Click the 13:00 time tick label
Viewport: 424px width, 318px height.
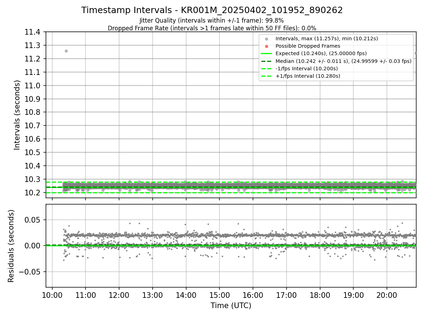coord(153,294)
